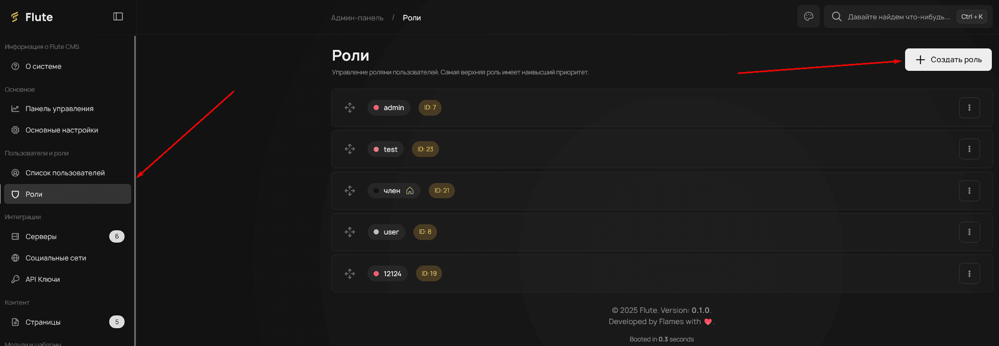
Task: Focus the search field Давайте найдем что-нибудь
Action: pos(898,17)
